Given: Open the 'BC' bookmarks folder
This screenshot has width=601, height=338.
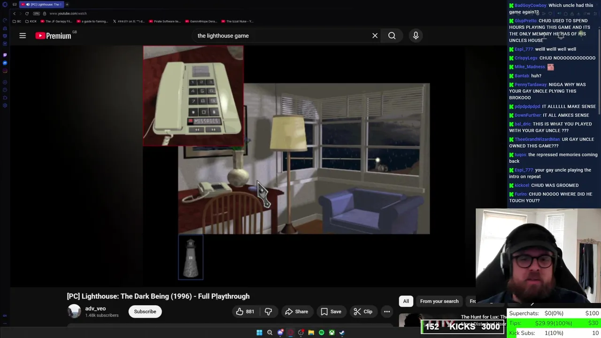Looking at the screenshot, I should point(18,21).
